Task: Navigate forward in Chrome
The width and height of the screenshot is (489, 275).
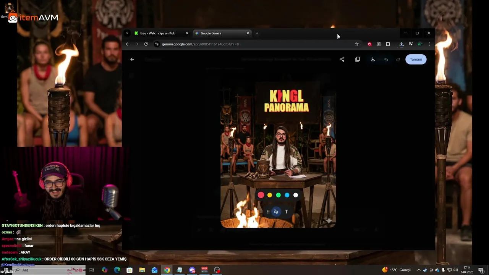Action: pos(137,44)
